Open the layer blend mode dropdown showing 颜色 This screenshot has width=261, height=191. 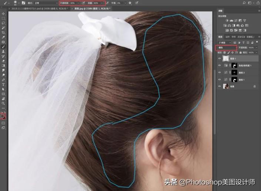click(227, 48)
